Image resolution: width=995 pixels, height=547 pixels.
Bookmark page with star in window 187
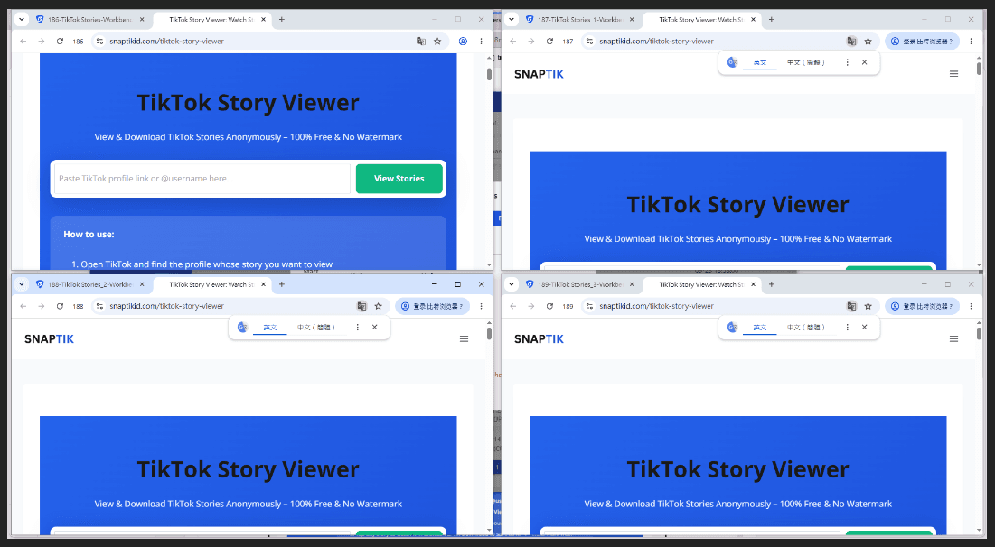click(x=868, y=42)
